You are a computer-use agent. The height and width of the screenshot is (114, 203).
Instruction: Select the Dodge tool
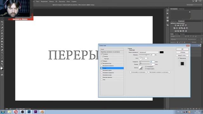[2, 47]
